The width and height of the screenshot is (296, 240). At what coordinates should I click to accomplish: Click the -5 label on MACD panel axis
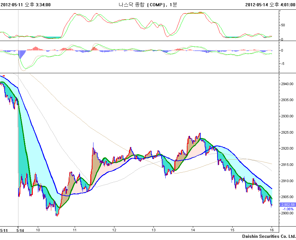pyautogui.click(x=283, y=64)
